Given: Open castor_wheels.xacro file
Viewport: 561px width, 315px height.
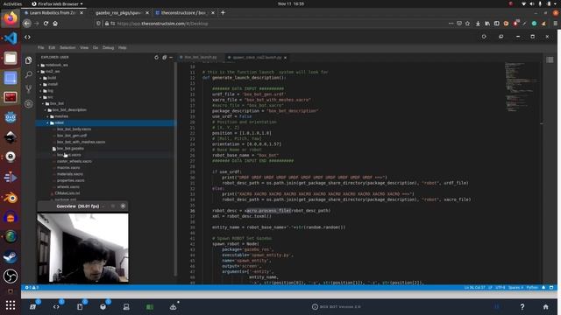Looking at the screenshot, I should 75,161.
